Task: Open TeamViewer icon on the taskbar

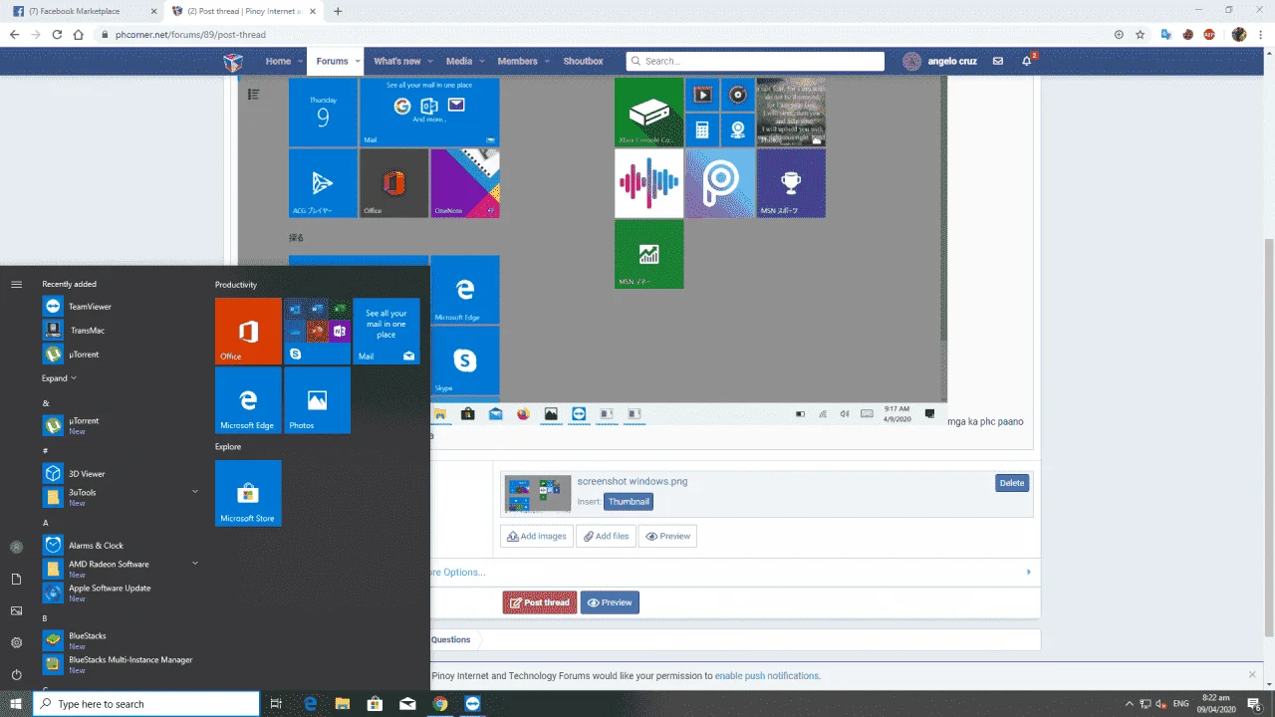Action: 472,704
